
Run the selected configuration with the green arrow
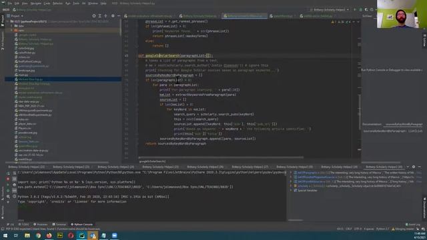click(354, 9)
